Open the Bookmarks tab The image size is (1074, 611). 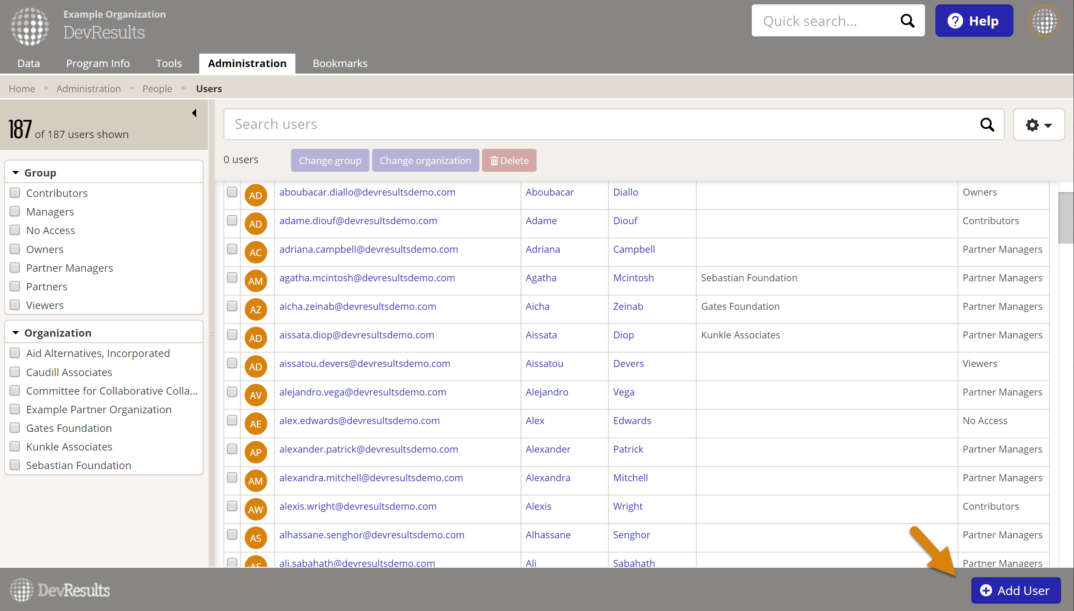click(x=340, y=63)
